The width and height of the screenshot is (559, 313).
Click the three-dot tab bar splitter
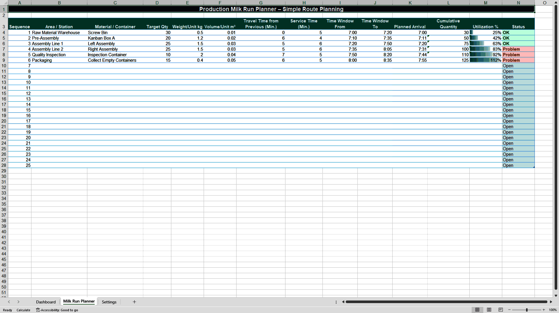336,302
